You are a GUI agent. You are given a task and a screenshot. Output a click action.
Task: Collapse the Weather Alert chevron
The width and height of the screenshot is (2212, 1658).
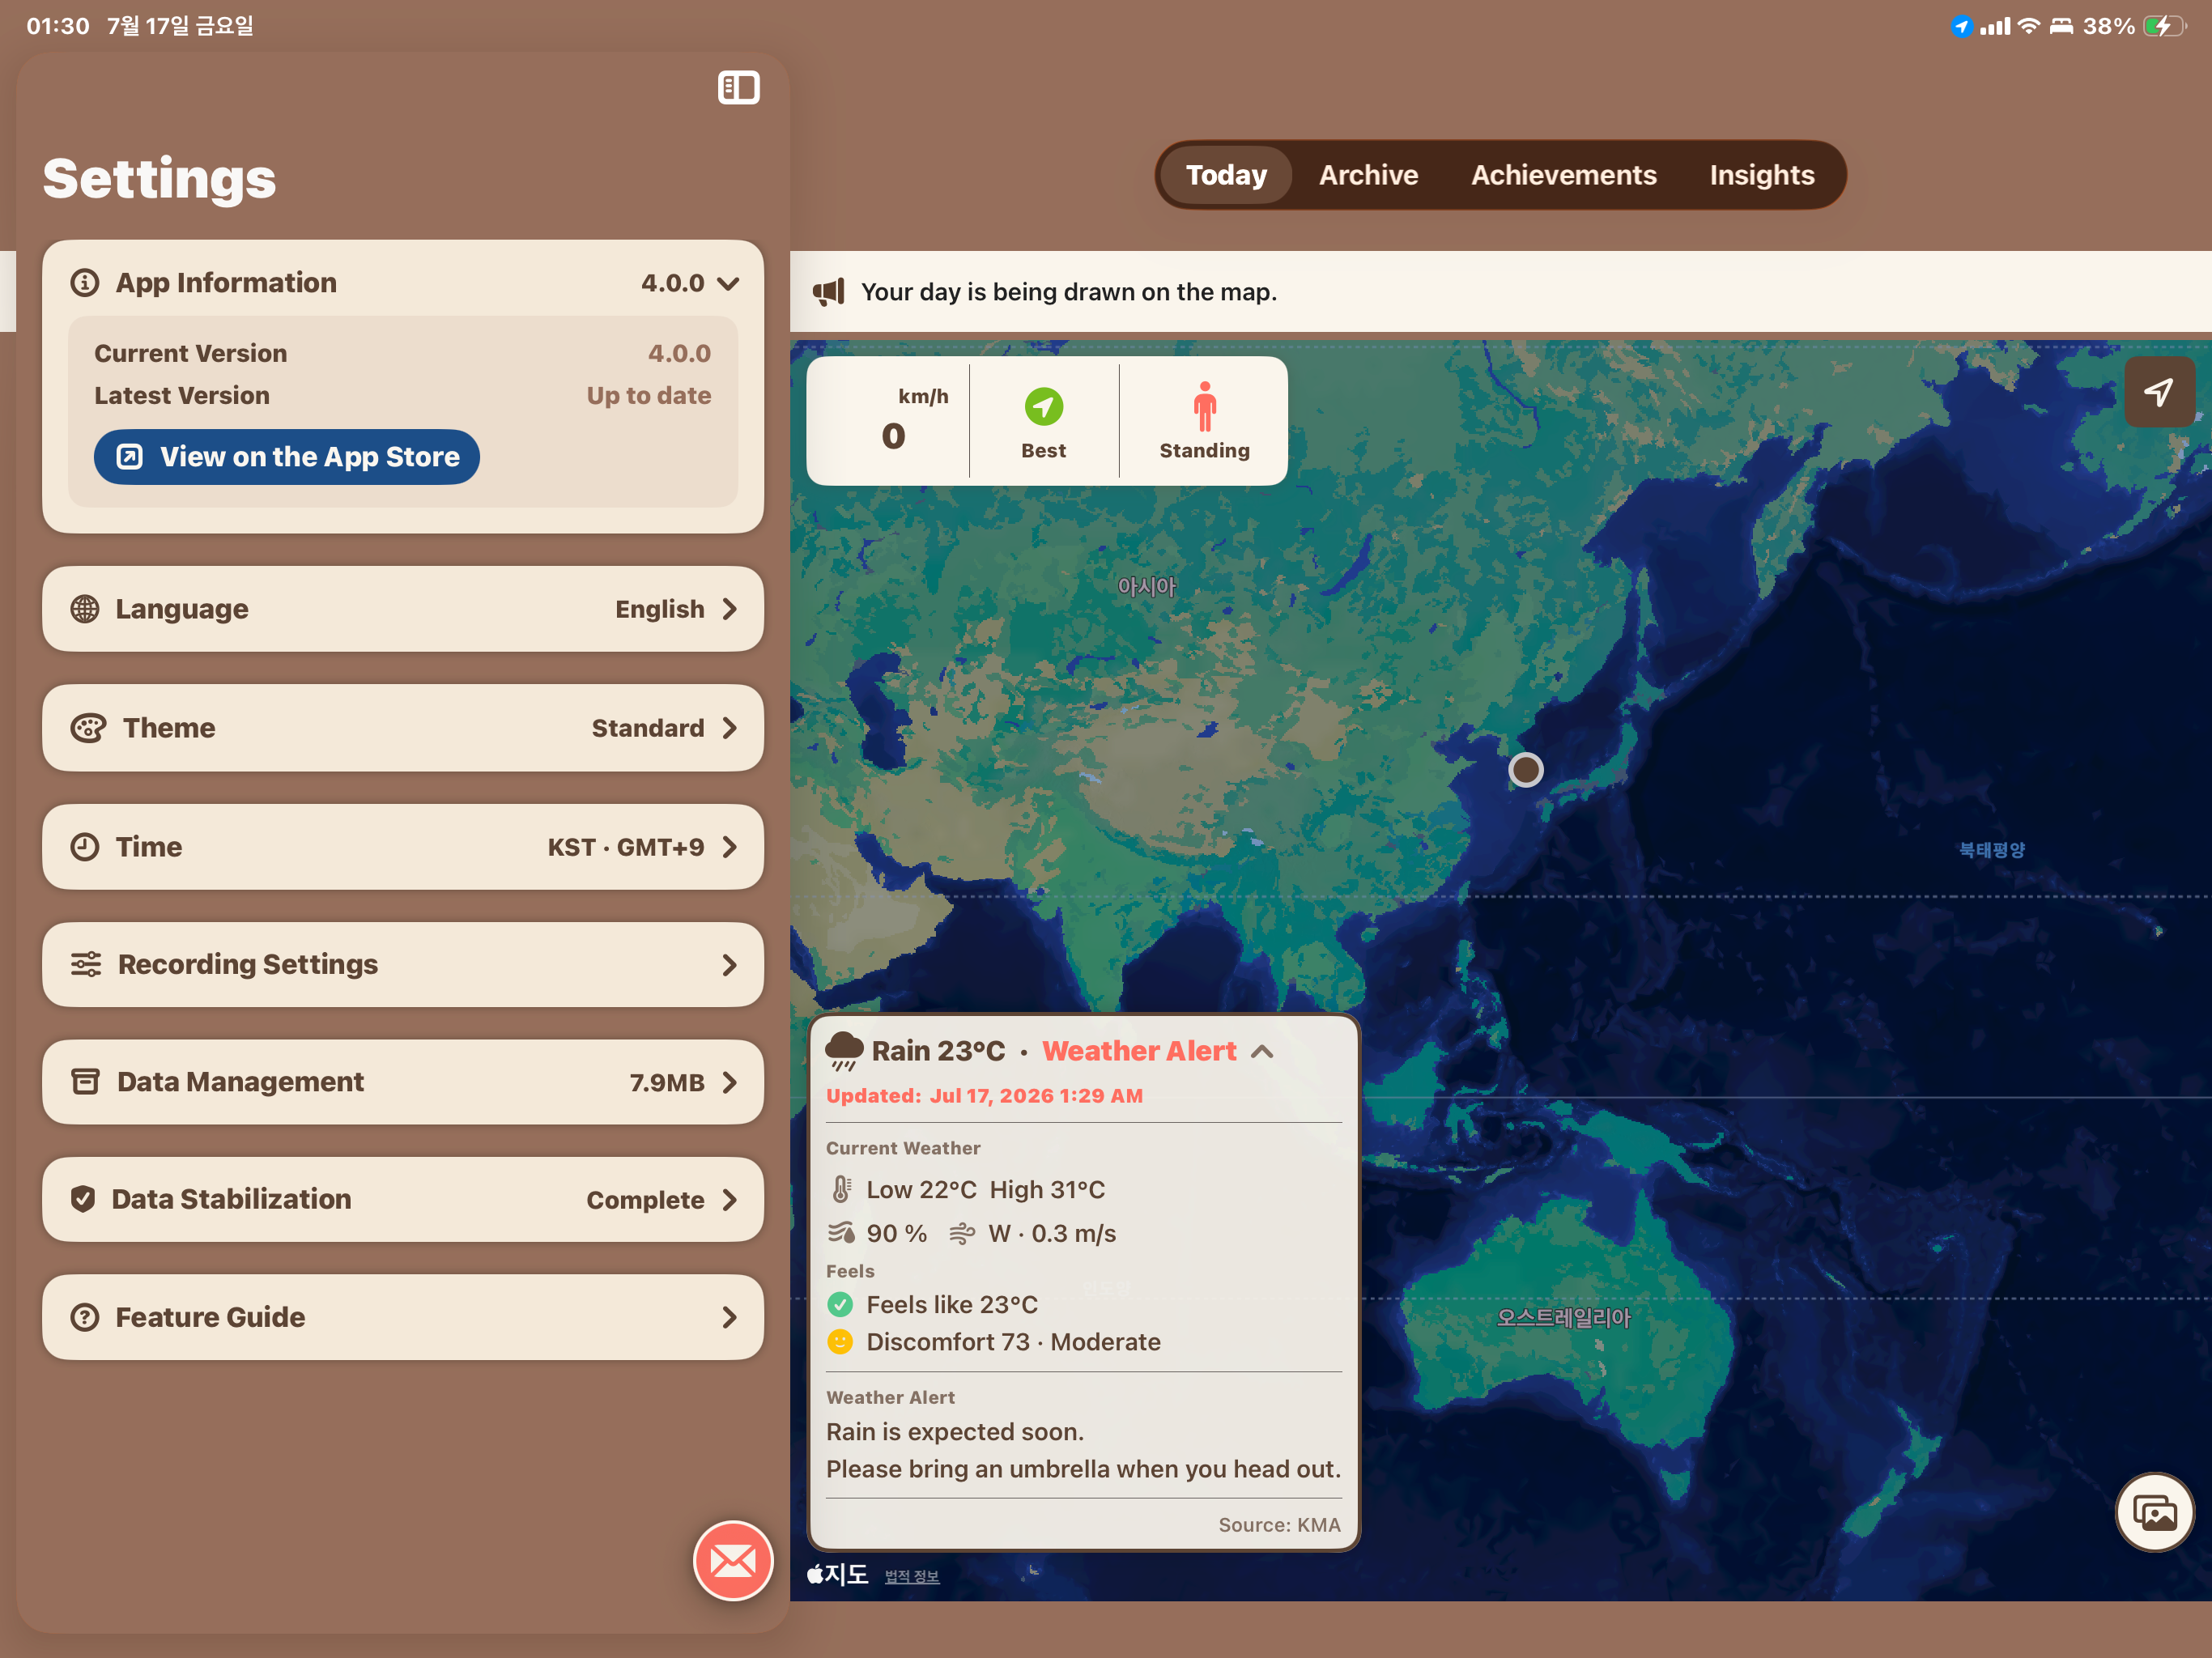(x=1262, y=1051)
